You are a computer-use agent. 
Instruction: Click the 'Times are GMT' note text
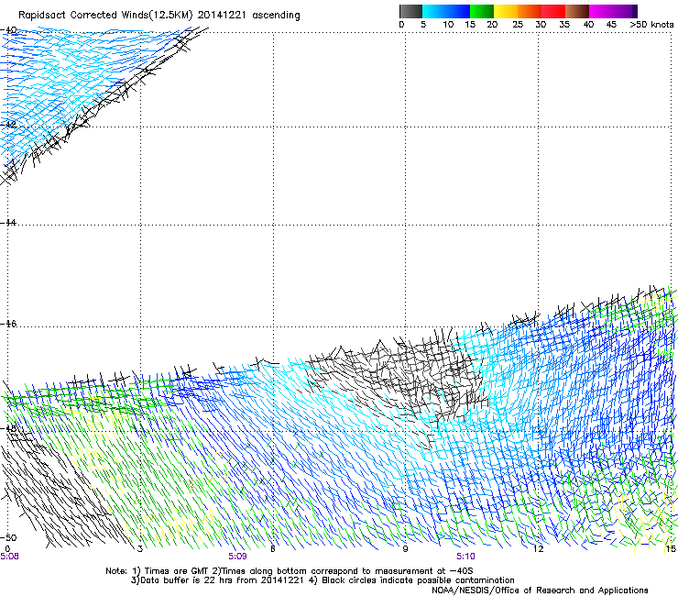pos(177,571)
